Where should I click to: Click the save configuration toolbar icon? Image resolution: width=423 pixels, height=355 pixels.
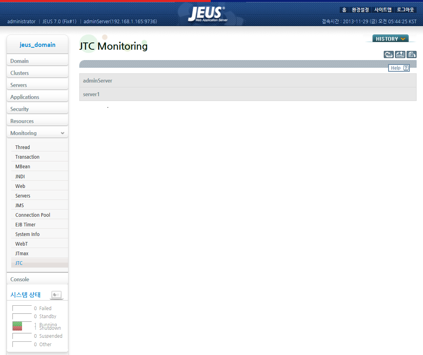412,54
